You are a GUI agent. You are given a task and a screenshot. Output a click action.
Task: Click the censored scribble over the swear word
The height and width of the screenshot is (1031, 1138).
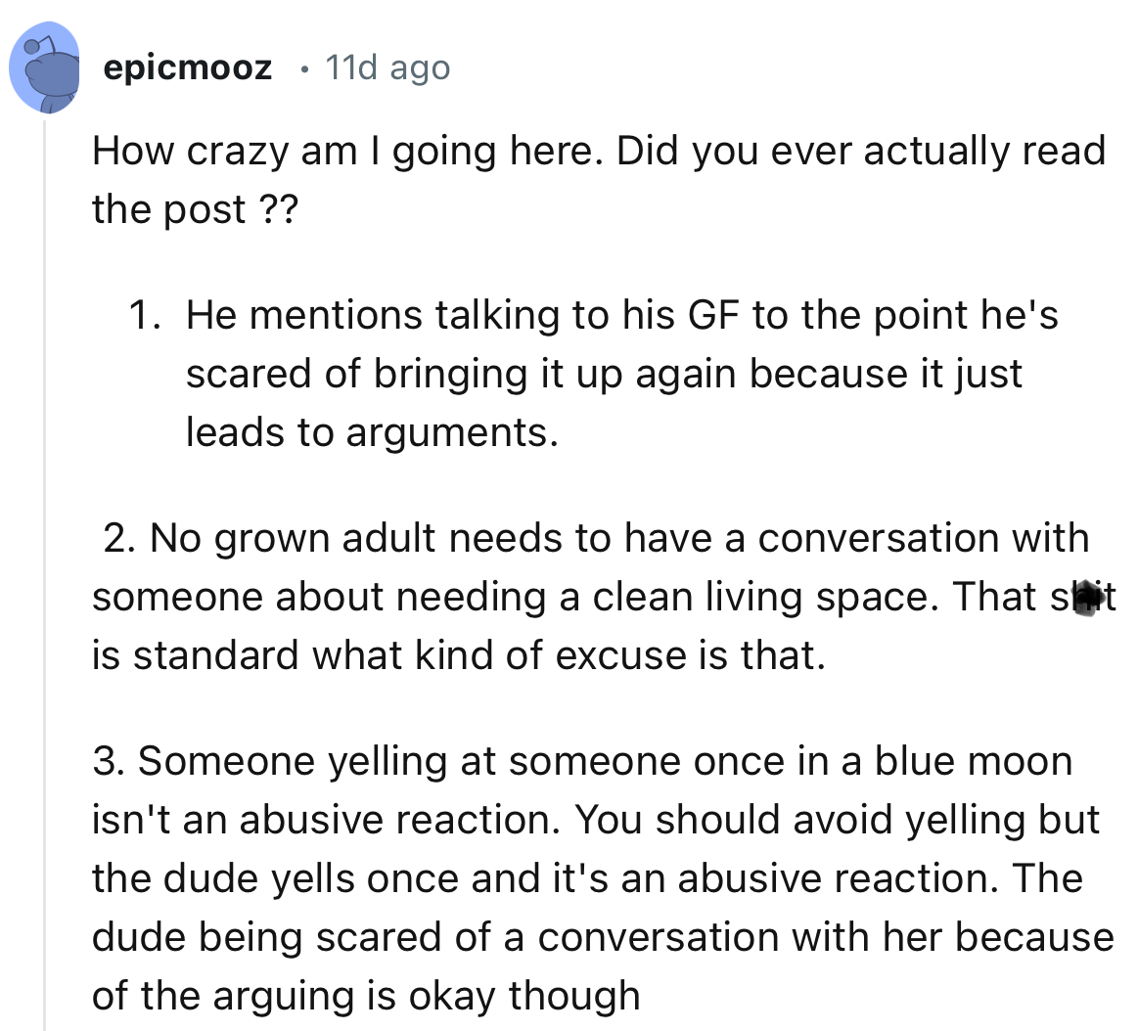(1087, 599)
